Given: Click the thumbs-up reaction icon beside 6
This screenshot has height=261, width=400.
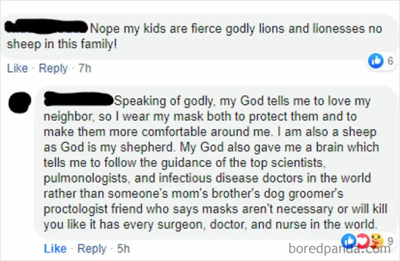Looking at the screenshot, I should click(x=376, y=61).
